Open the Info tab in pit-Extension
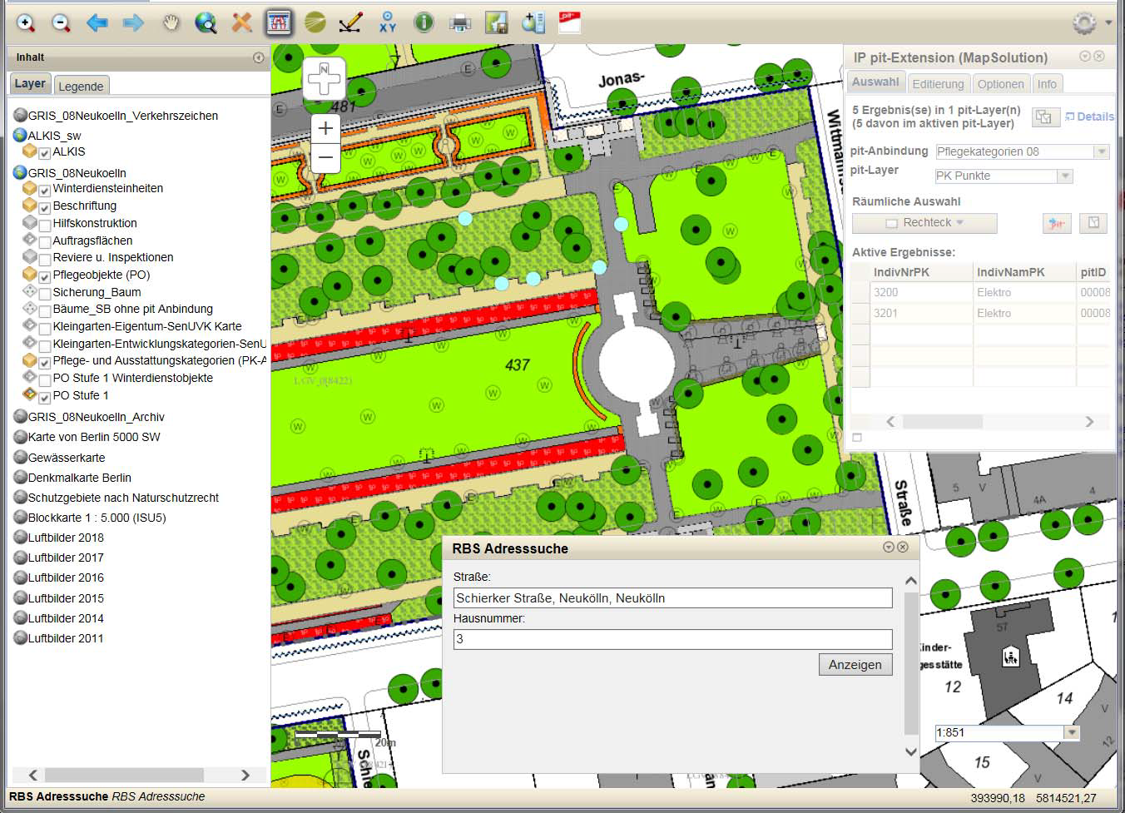Image resolution: width=1125 pixels, height=813 pixels. [1047, 84]
